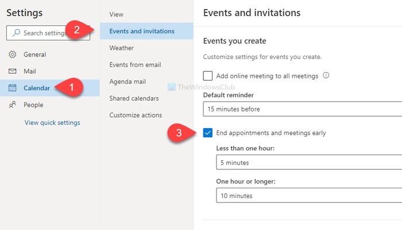Screen dimensions: 402x230
Task: Open the Less than one hour dropdown
Action: tap(308, 162)
